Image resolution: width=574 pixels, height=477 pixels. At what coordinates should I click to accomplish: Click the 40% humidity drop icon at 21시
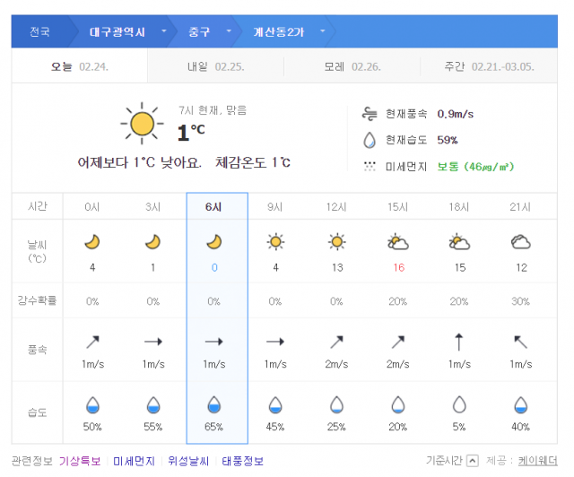[x=520, y=405]
